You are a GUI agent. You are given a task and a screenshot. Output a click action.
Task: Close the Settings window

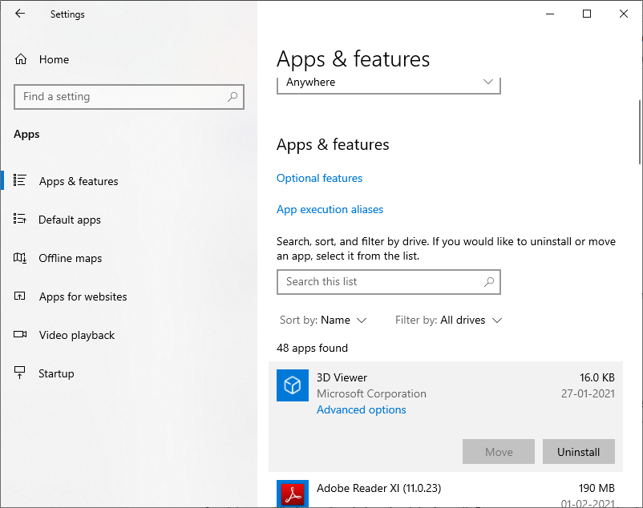[624, 14]
